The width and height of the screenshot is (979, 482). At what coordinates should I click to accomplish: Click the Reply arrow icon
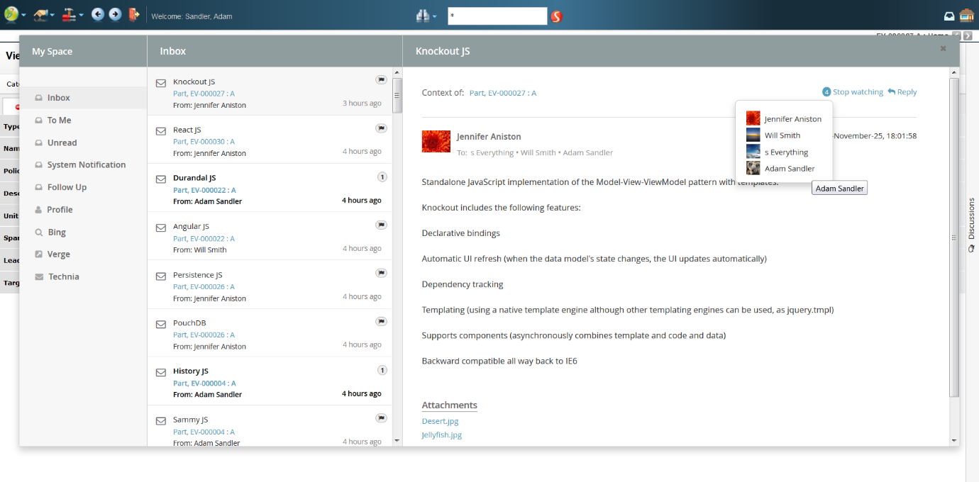(892, 92)
